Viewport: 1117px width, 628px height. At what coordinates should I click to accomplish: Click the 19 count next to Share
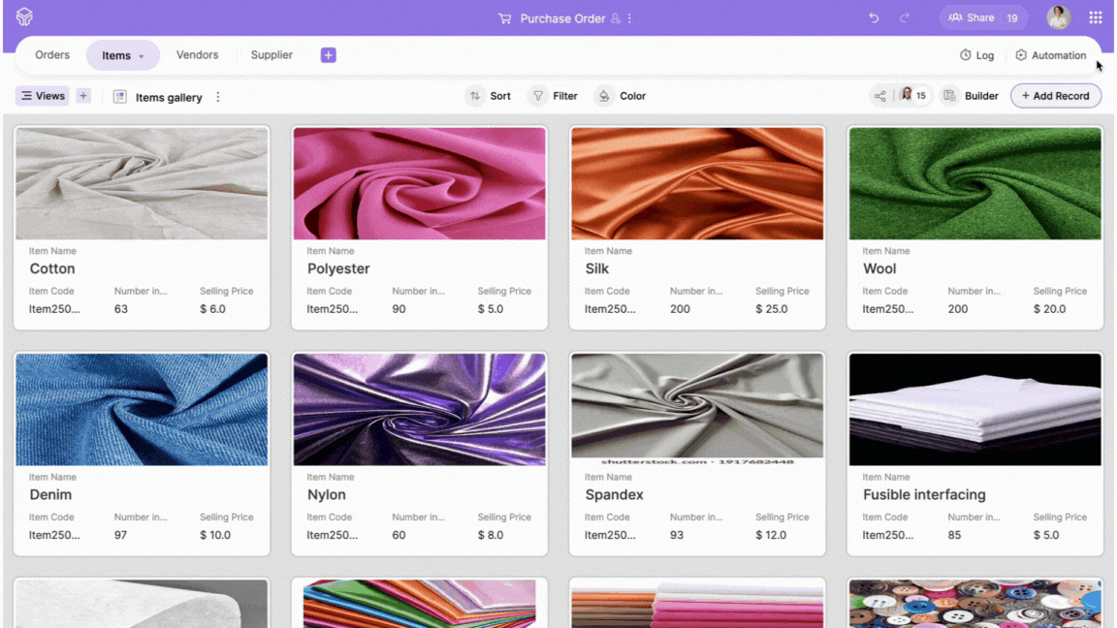(x=1012, y=17)
